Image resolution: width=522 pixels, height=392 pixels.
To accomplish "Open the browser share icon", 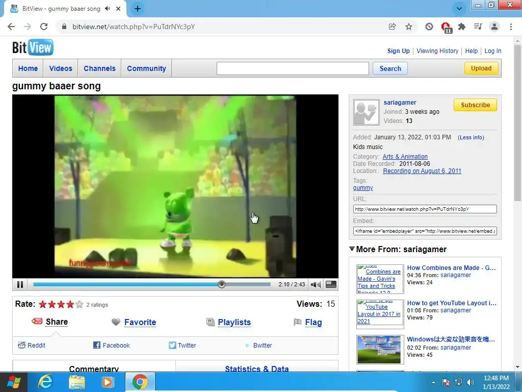I will click(x=392, y=27).
